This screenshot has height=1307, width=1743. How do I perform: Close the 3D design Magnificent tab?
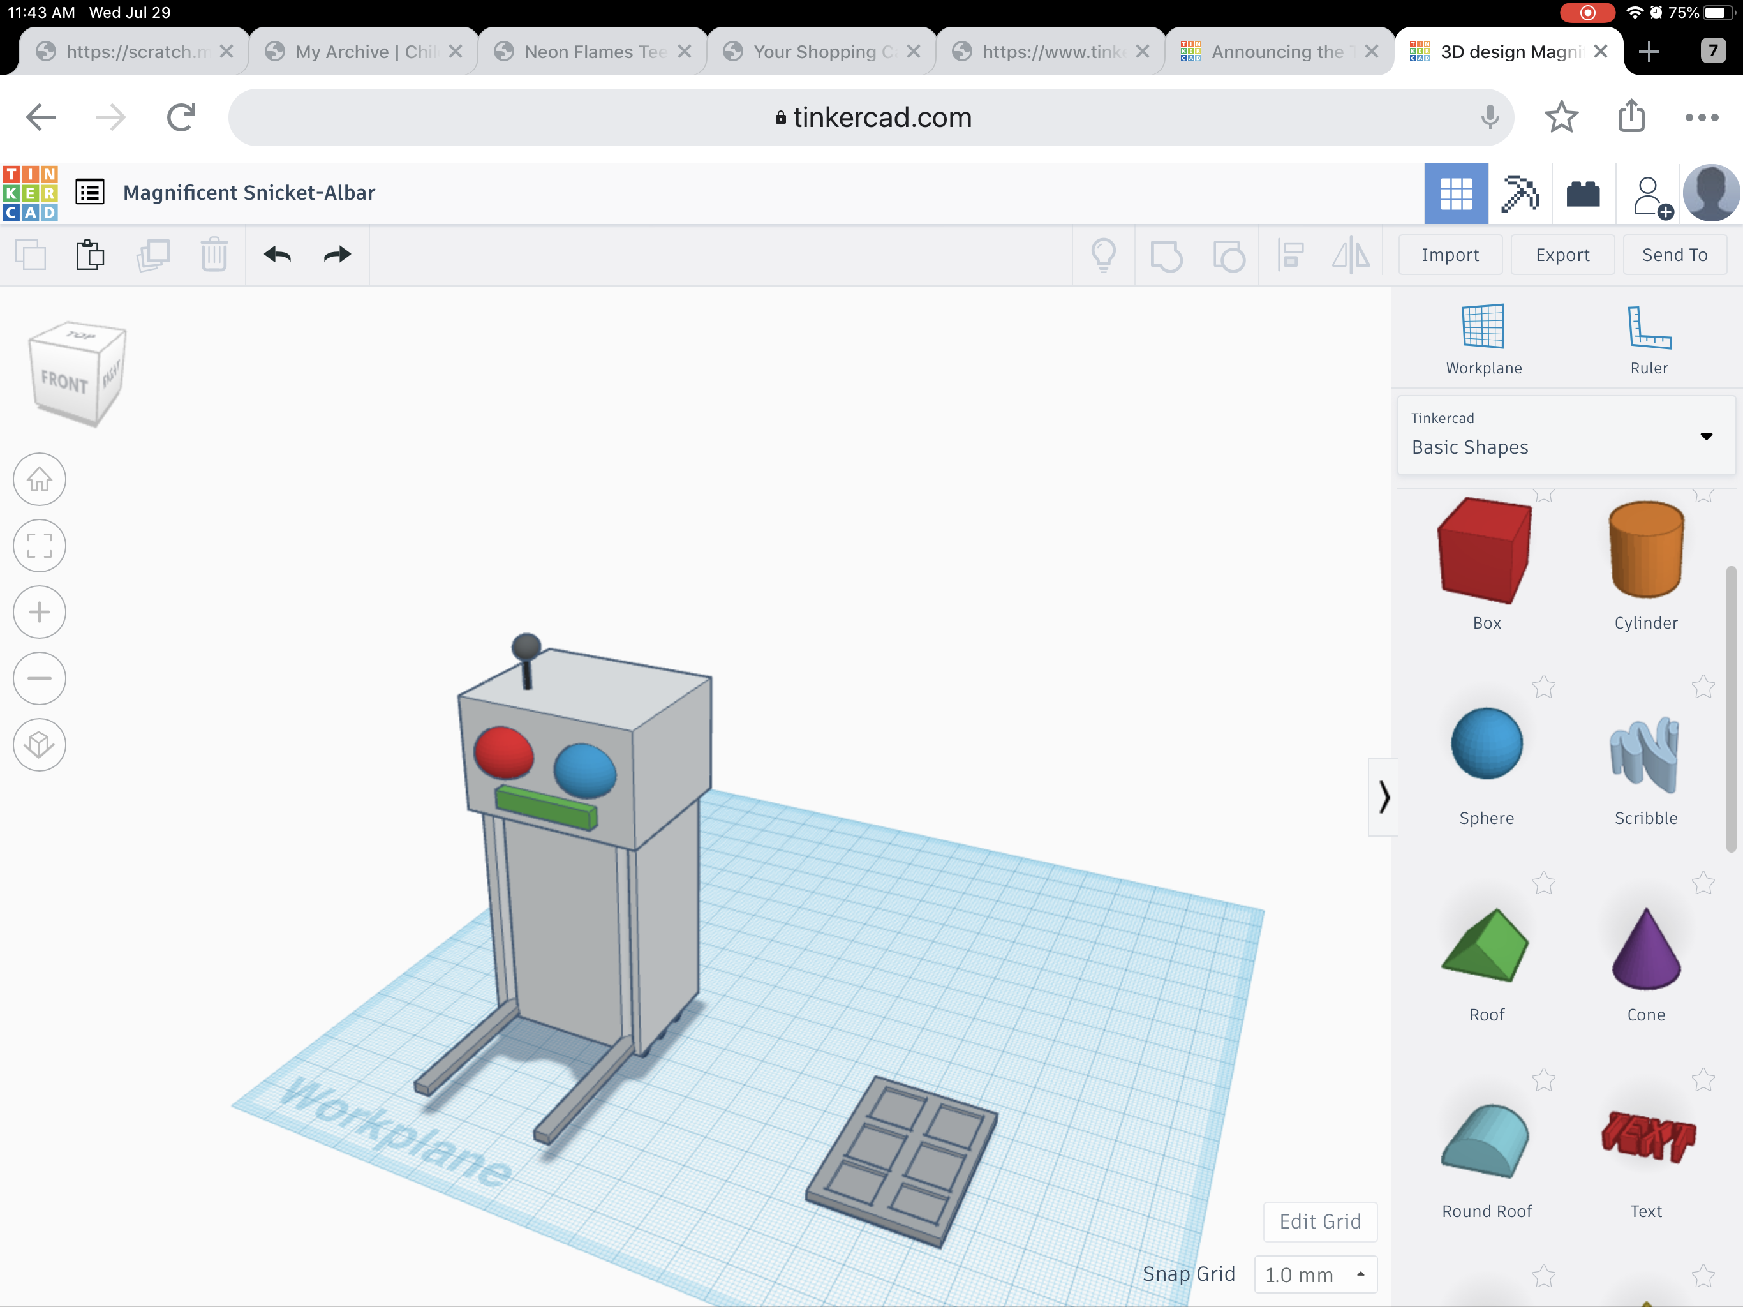(x=1600, y=51)
